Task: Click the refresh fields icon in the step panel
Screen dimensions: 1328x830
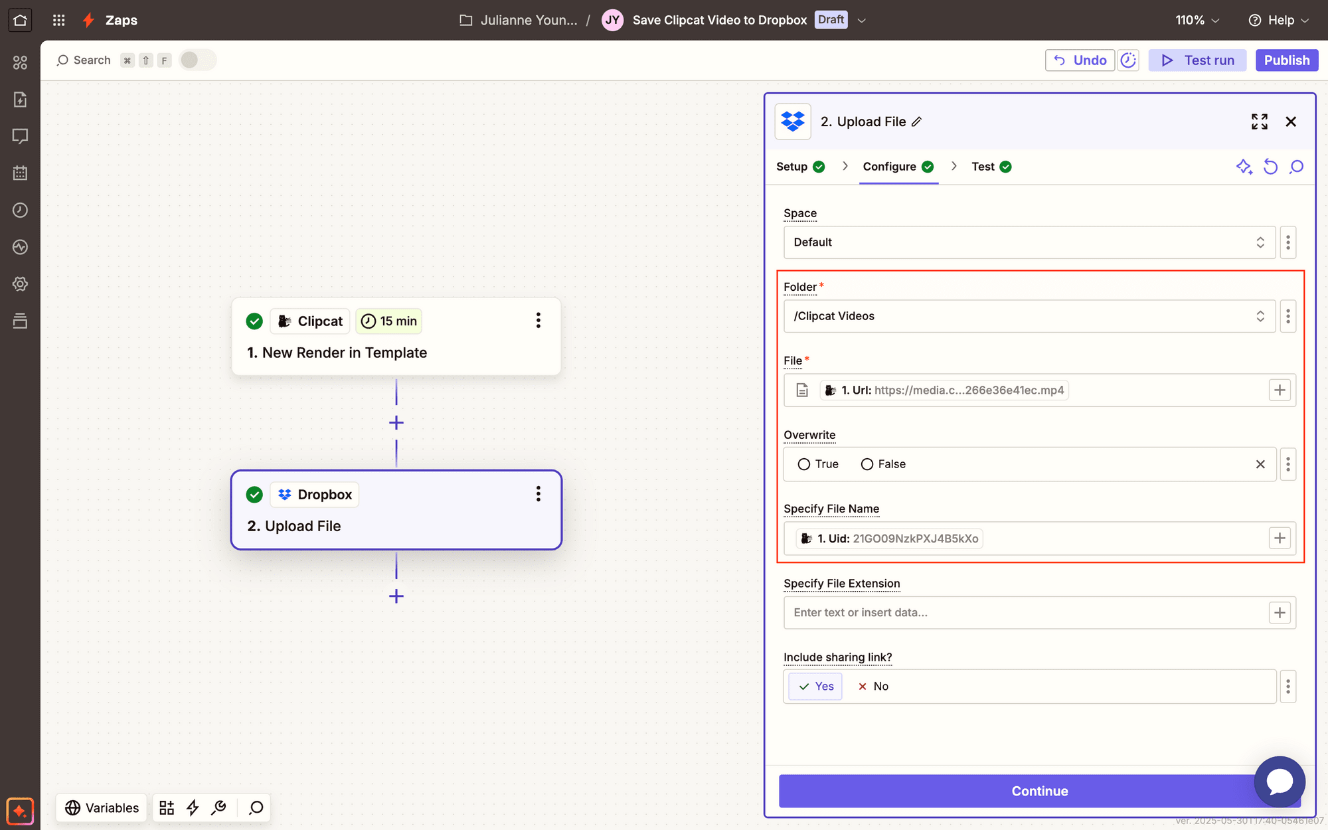Action: point(1270,167)
